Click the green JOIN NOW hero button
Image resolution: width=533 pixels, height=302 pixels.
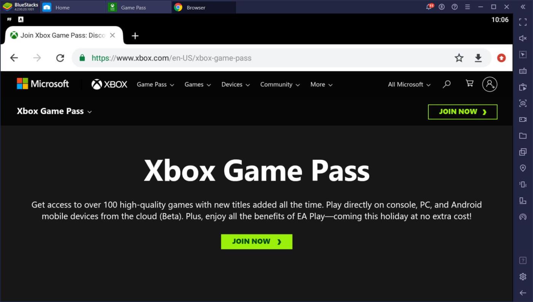[x=257, y=242]
